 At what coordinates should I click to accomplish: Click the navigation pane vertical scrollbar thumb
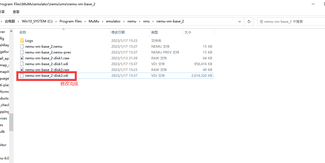11,122
